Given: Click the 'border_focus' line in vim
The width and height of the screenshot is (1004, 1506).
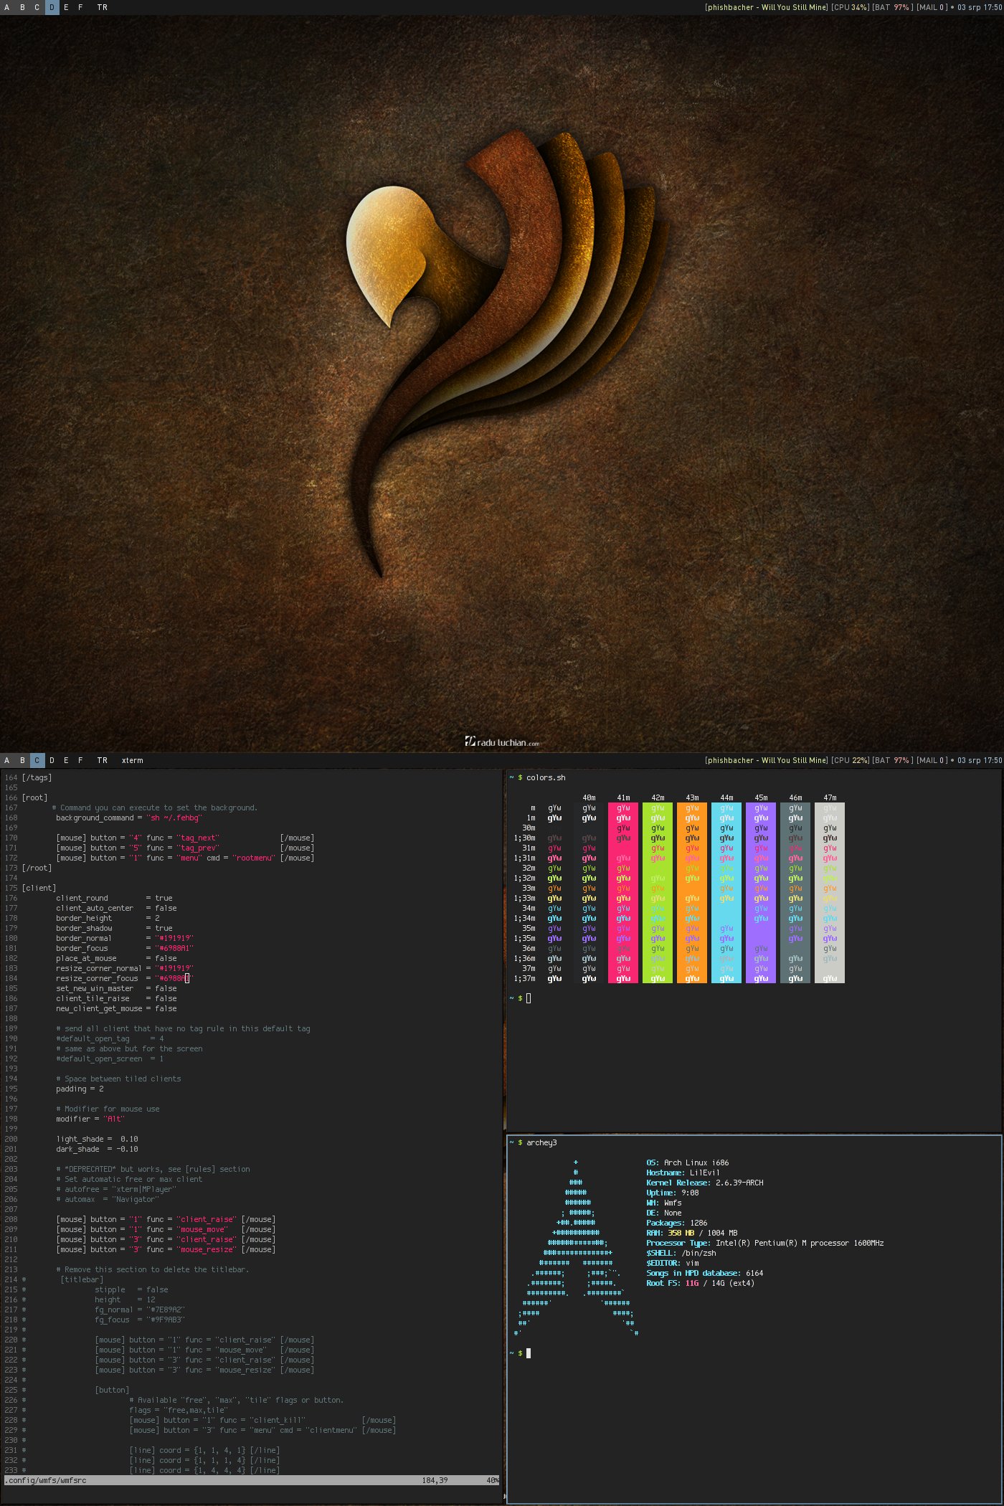Looking at the screenshot, I should pos(125,948).
